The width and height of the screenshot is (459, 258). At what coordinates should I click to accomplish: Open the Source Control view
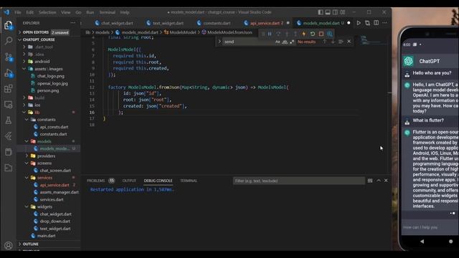(x=8, y=57)
